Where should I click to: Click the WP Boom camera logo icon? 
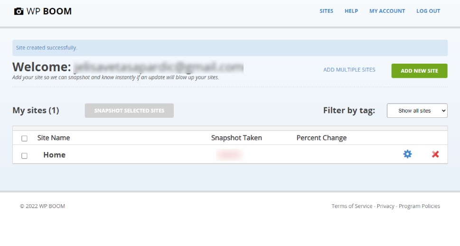[19, 11]
